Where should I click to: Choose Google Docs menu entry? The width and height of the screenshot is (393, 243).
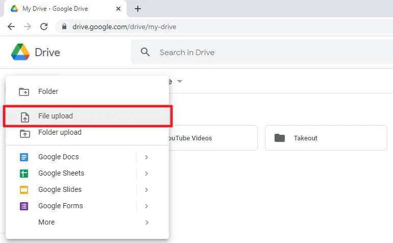87,157
